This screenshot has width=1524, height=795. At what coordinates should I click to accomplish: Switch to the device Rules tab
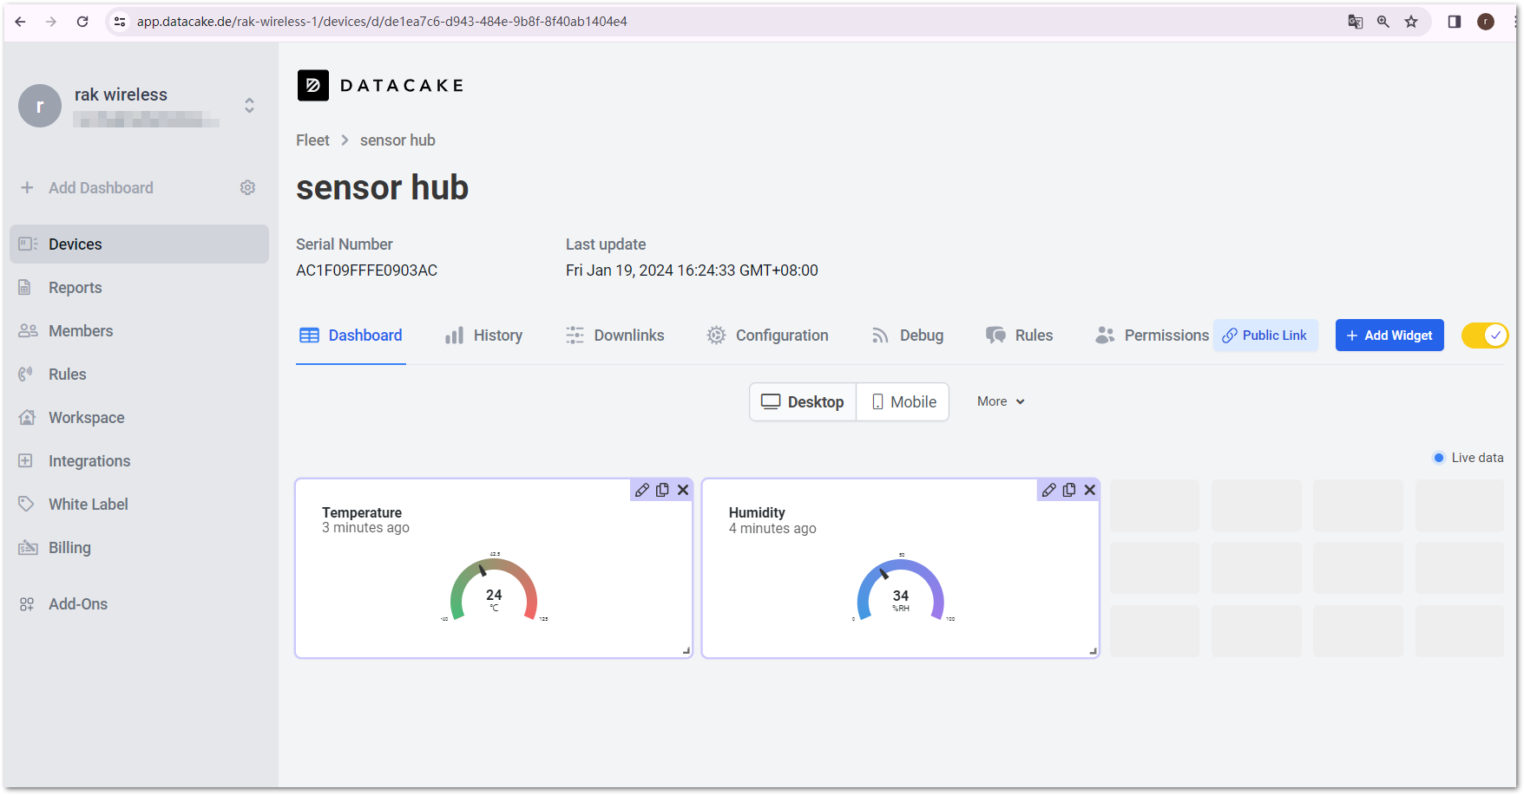pyautogui.click(x=1019, y=336)
